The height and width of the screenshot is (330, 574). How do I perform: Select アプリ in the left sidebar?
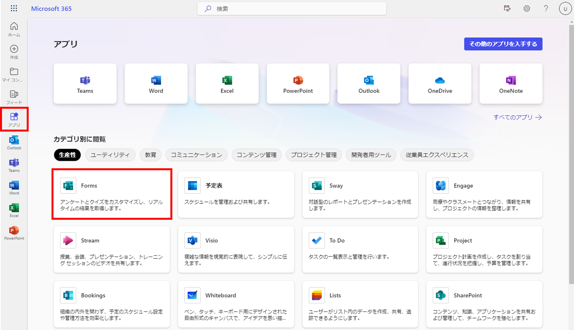[14, 120]
